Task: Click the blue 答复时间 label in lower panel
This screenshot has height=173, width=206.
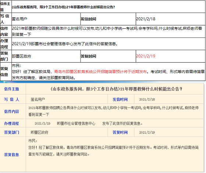Action: 120,132
